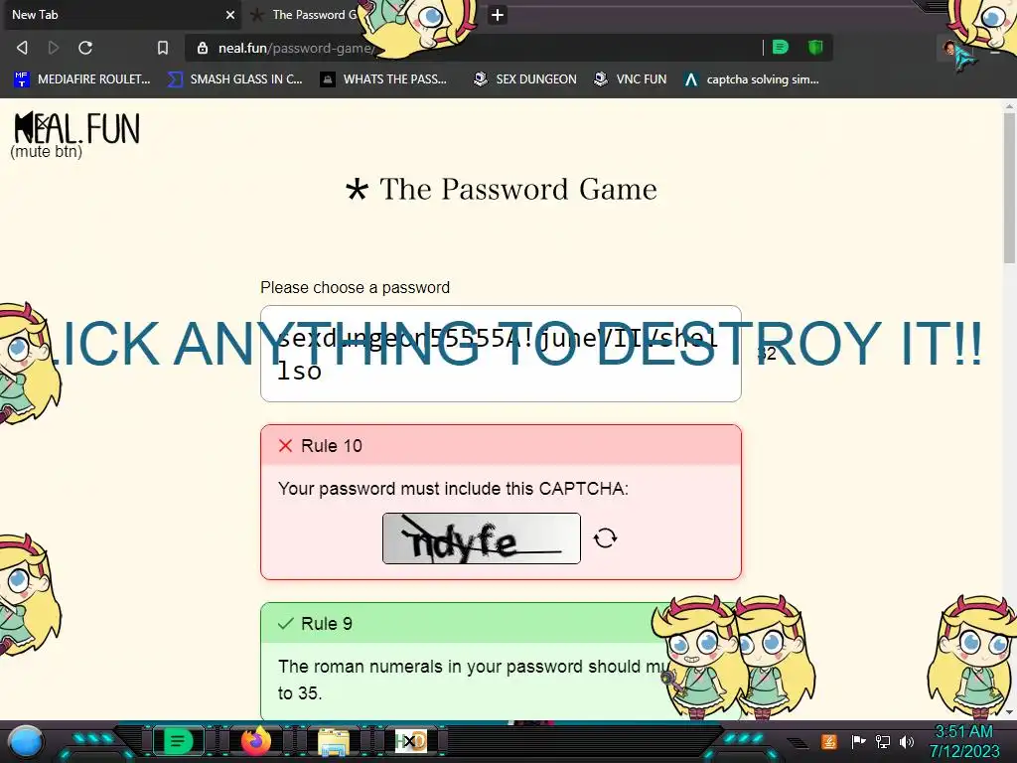Click the password length counter 32
The height and width of the screenshot is (763, 1017).
[x=767, y=354]
